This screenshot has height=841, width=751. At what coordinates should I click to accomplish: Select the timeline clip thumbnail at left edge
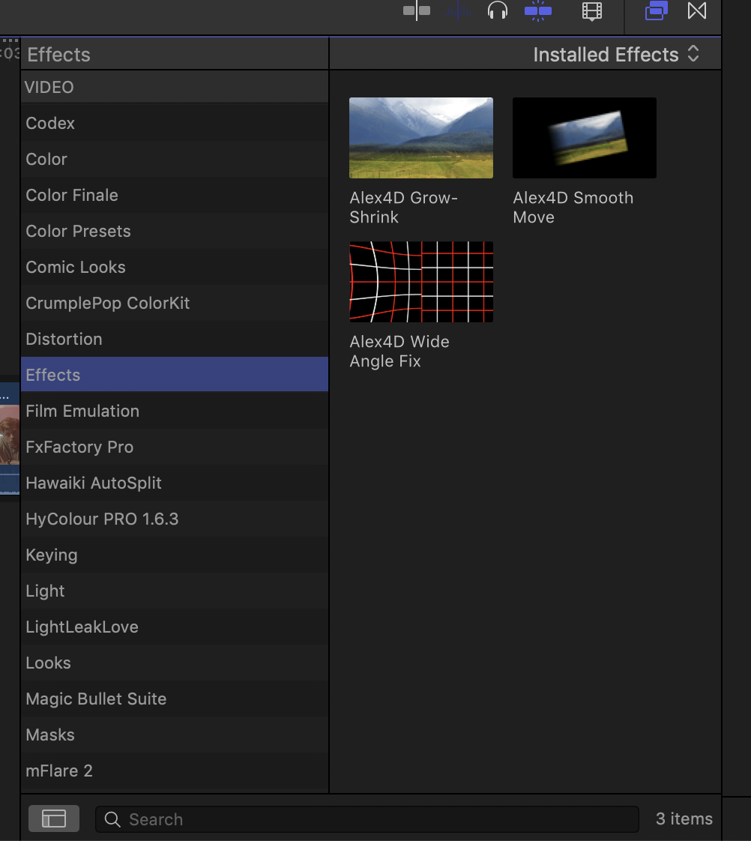(x=10, y=435)
